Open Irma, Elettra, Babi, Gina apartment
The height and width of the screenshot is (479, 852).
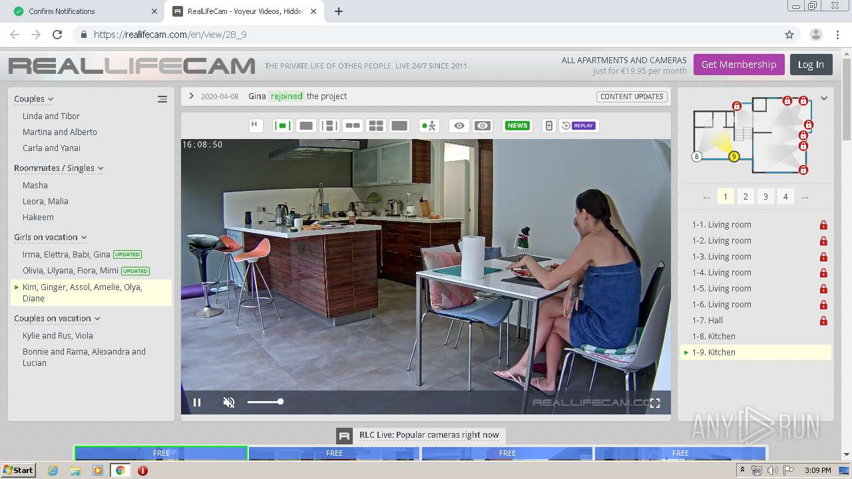click(67, 255)
